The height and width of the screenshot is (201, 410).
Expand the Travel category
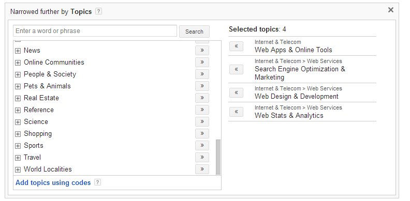pos(18,158)
